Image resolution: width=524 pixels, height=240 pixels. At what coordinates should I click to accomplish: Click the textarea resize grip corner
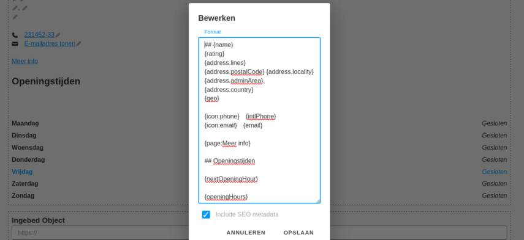tap(317, 201)
